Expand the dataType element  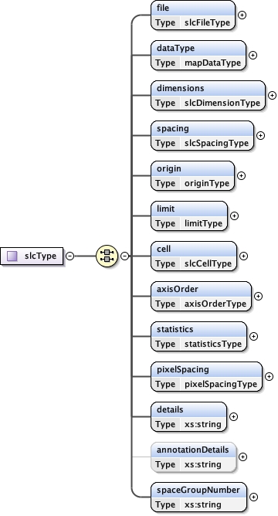[x=253, y=56]
